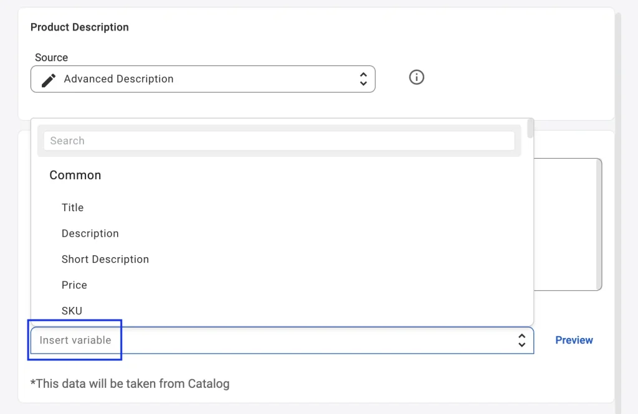Screen dimensions: 638x414
Task: Click the Catalog data disclaimer text
Action: 130,383
